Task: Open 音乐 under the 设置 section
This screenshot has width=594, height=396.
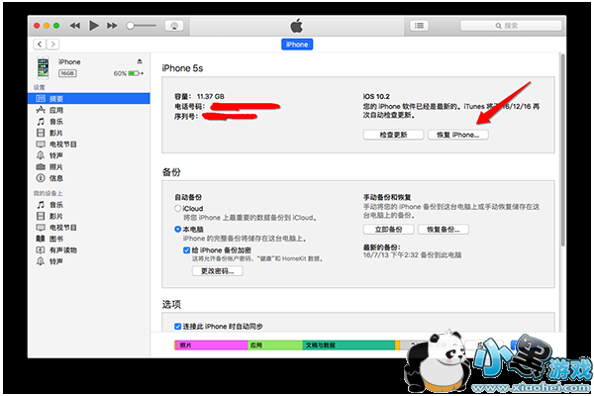Action: coord(89,121)
